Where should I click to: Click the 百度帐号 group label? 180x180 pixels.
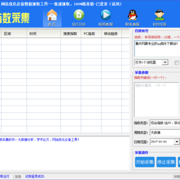[141, 31]
